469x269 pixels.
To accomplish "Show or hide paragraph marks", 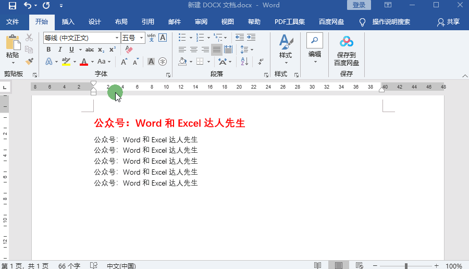I will 261,62.
